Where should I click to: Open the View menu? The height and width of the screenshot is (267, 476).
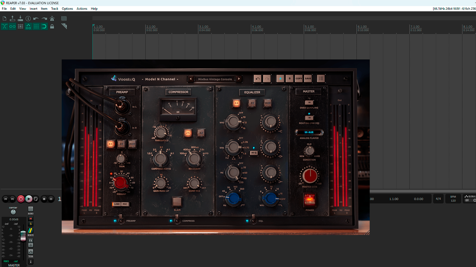23,9
